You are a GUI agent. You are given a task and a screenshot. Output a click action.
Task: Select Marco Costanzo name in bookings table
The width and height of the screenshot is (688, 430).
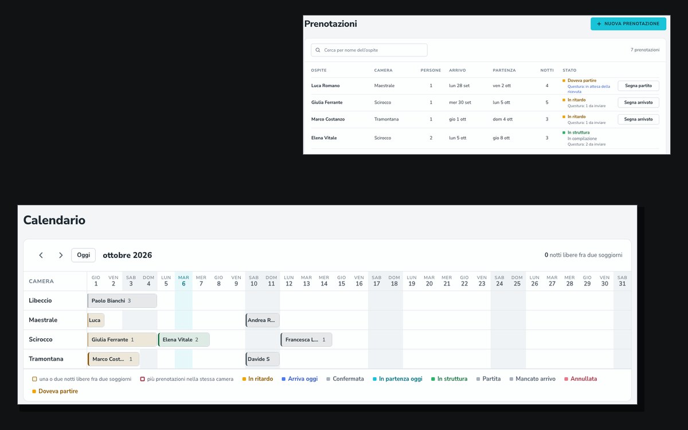coord(328,119)
